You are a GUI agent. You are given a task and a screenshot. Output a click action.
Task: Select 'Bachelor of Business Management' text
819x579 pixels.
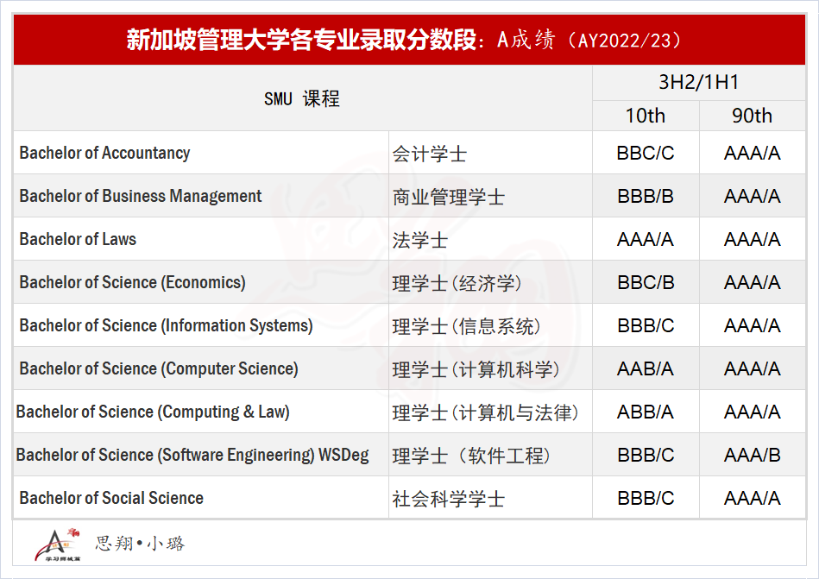click(141, 196)
